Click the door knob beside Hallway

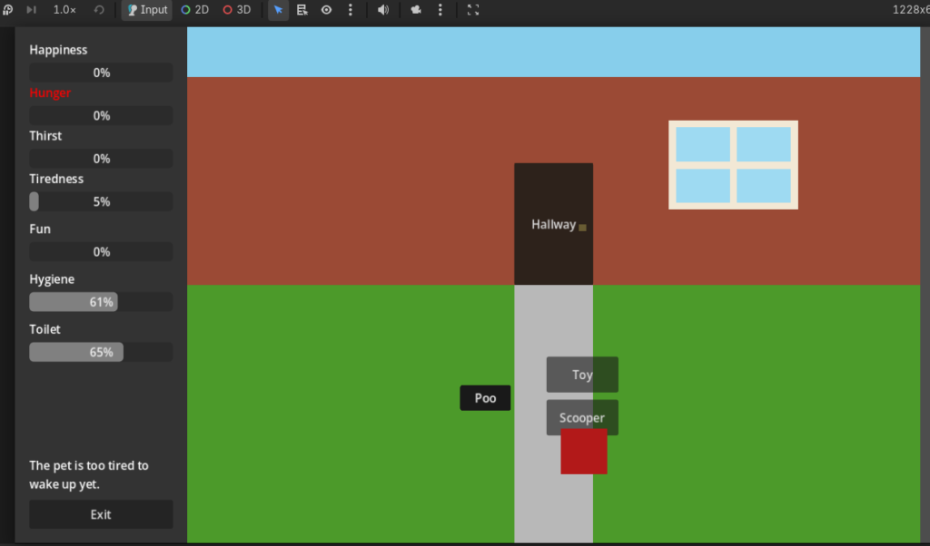click(582, 228)
